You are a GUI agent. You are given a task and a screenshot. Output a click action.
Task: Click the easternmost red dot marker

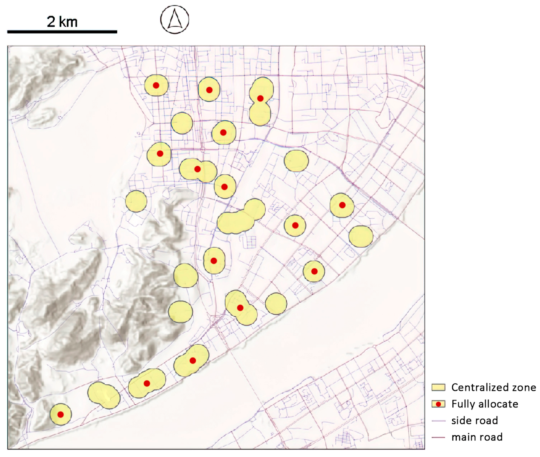pyautogui.click(x=342, y=205)
